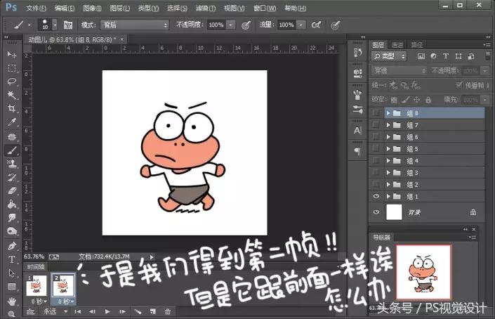Select the Eyedropper tool
495x319 pixels.
12,122
